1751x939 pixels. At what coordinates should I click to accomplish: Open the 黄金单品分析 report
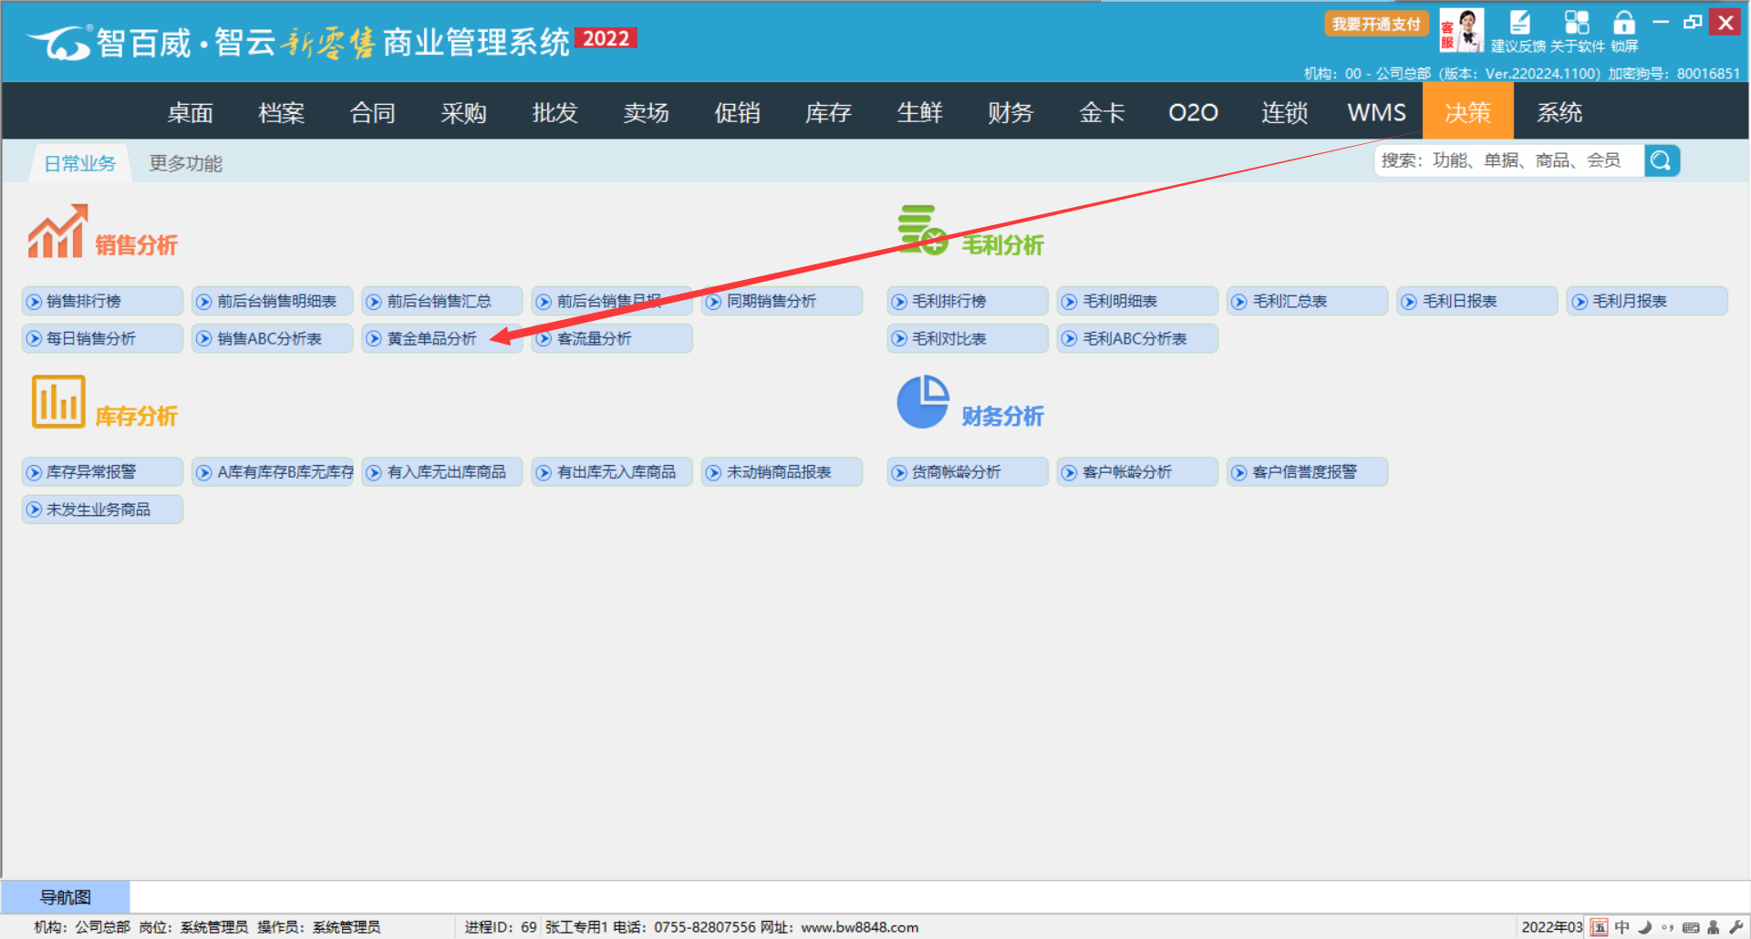click(431, 338)
